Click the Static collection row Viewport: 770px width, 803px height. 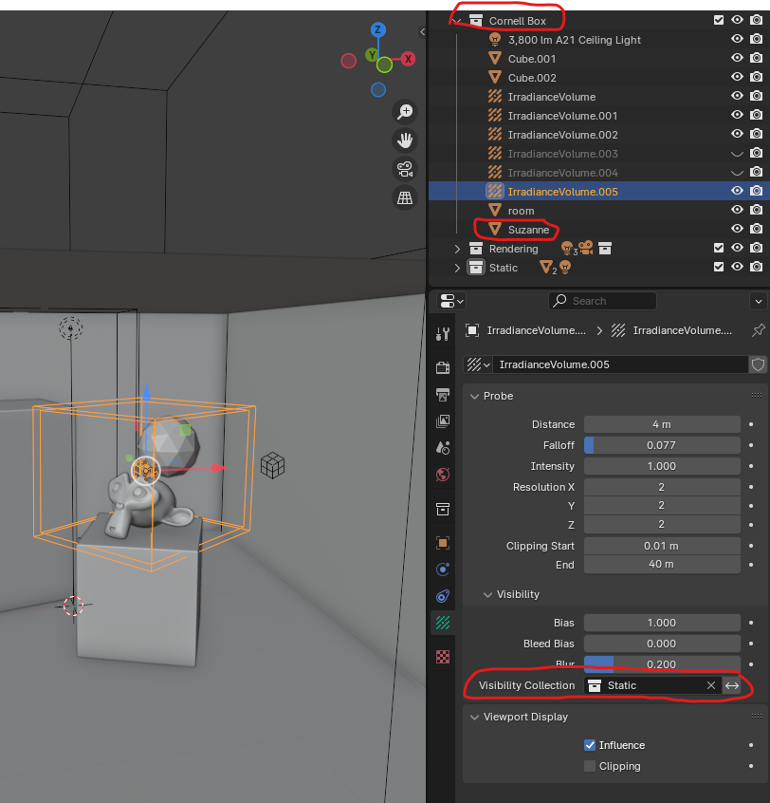click(599, 268)
